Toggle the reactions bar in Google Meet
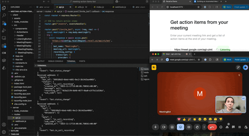Image resolution: width=249 pixels, height=136 pixels. pyautogui.click(x=181, y=127)
